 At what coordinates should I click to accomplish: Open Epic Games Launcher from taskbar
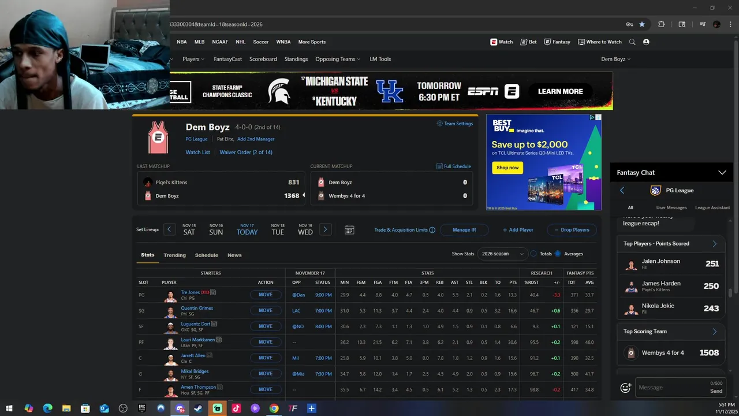[141, 408]
